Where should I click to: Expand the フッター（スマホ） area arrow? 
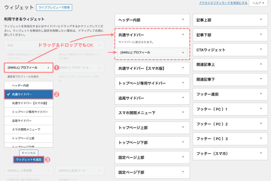point(261,153)
